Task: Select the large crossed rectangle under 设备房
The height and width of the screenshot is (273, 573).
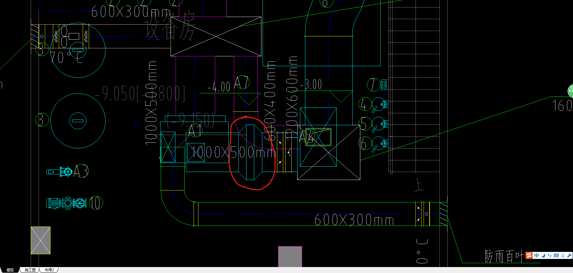Action: tap(216, 36)
